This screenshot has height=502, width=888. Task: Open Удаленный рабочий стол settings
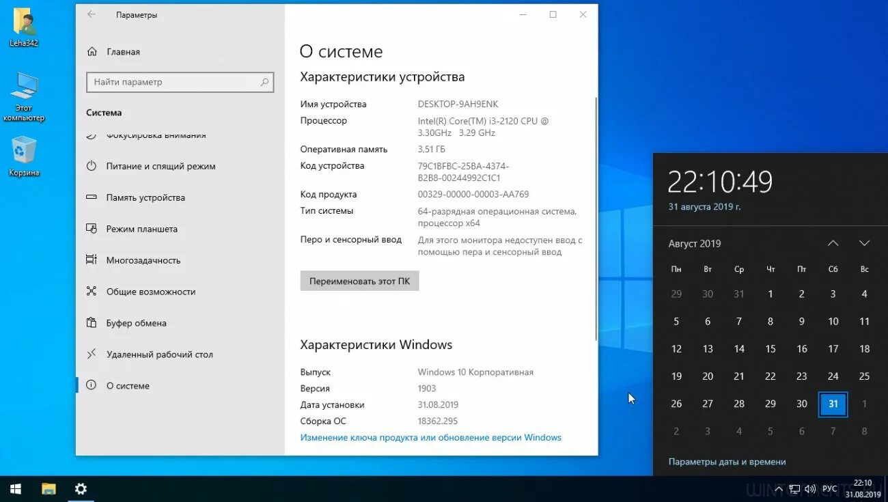coord(160,354)
